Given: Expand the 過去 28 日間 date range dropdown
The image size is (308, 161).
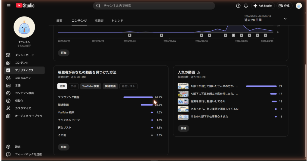Looking at the screenshot, I should tap(265, 19).
